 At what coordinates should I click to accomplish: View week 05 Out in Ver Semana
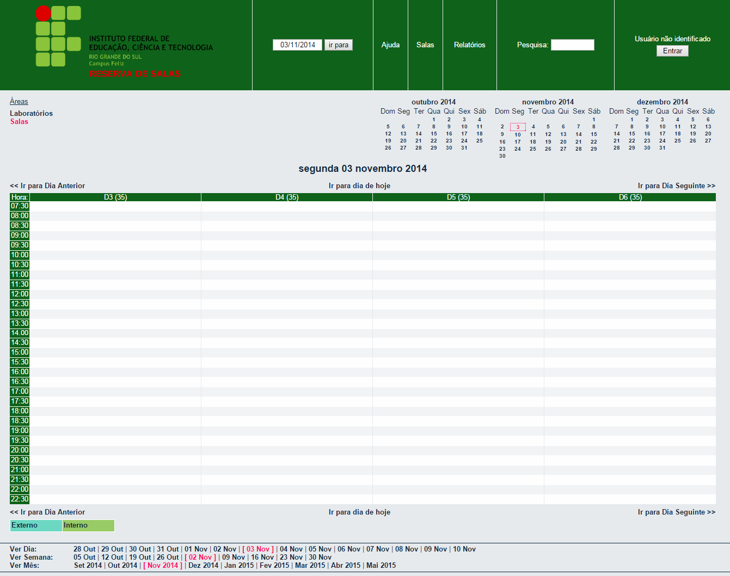pos(84,558)
